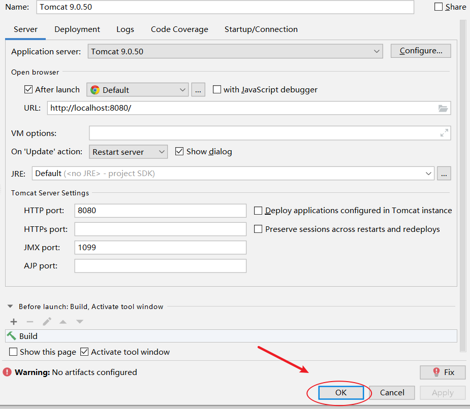
Task: Open the Default browser dropdown
Action: [138, 90]
